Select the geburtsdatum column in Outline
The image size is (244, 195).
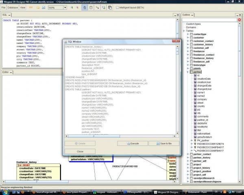click(x=205, y=137)
